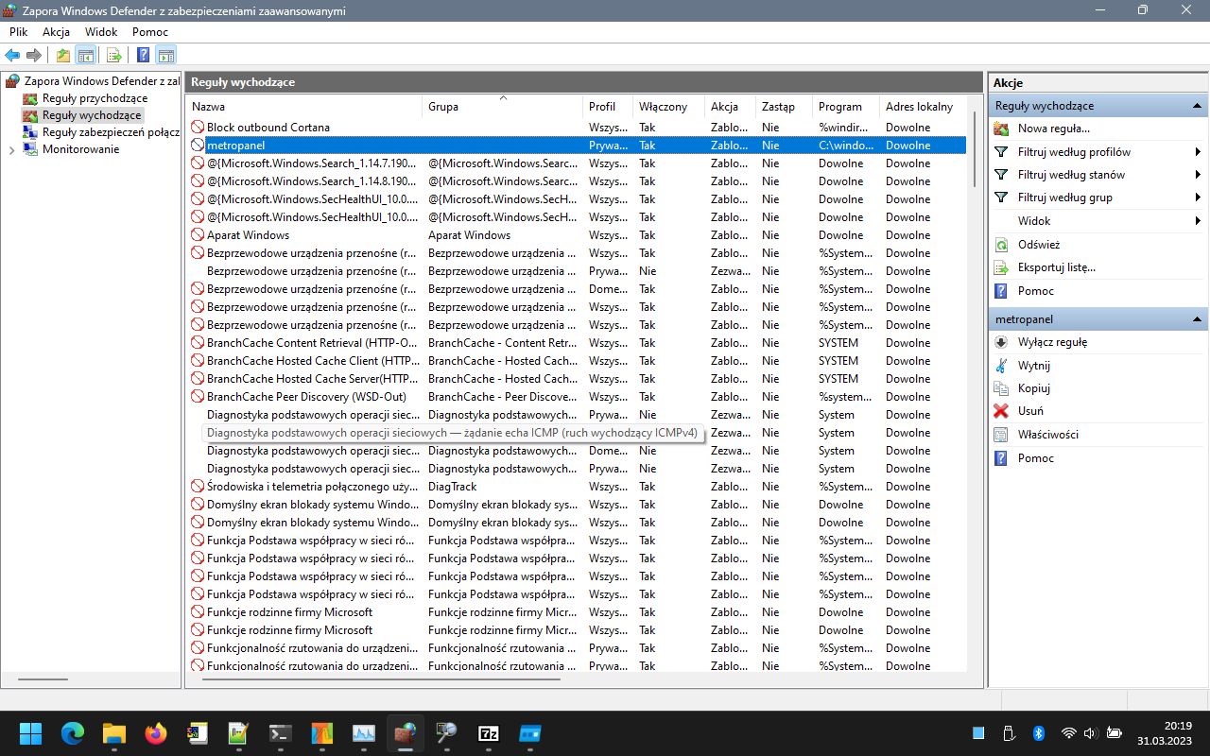Refresh the list with Odśwież
Screen dimensions: 1210x756
tap(1039, 245)
